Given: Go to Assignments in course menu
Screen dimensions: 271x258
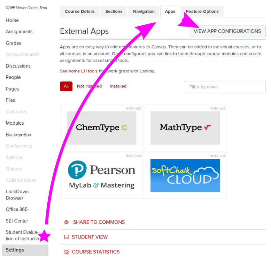Looking at the screenshot, I should tap(19, 32).
